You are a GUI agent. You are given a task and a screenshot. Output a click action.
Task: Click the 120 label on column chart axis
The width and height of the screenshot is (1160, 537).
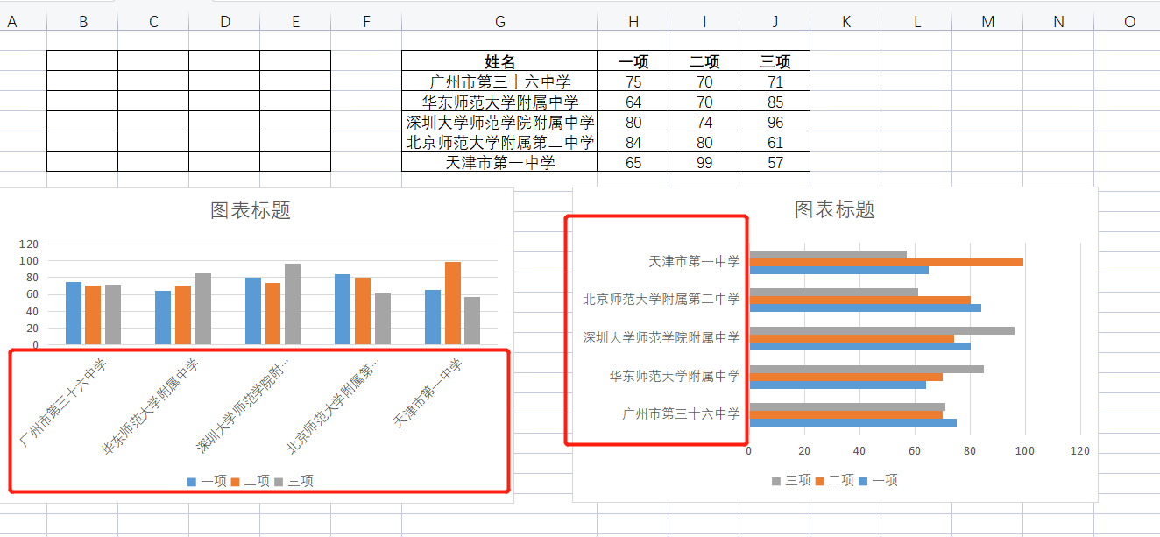coord(29,244)
